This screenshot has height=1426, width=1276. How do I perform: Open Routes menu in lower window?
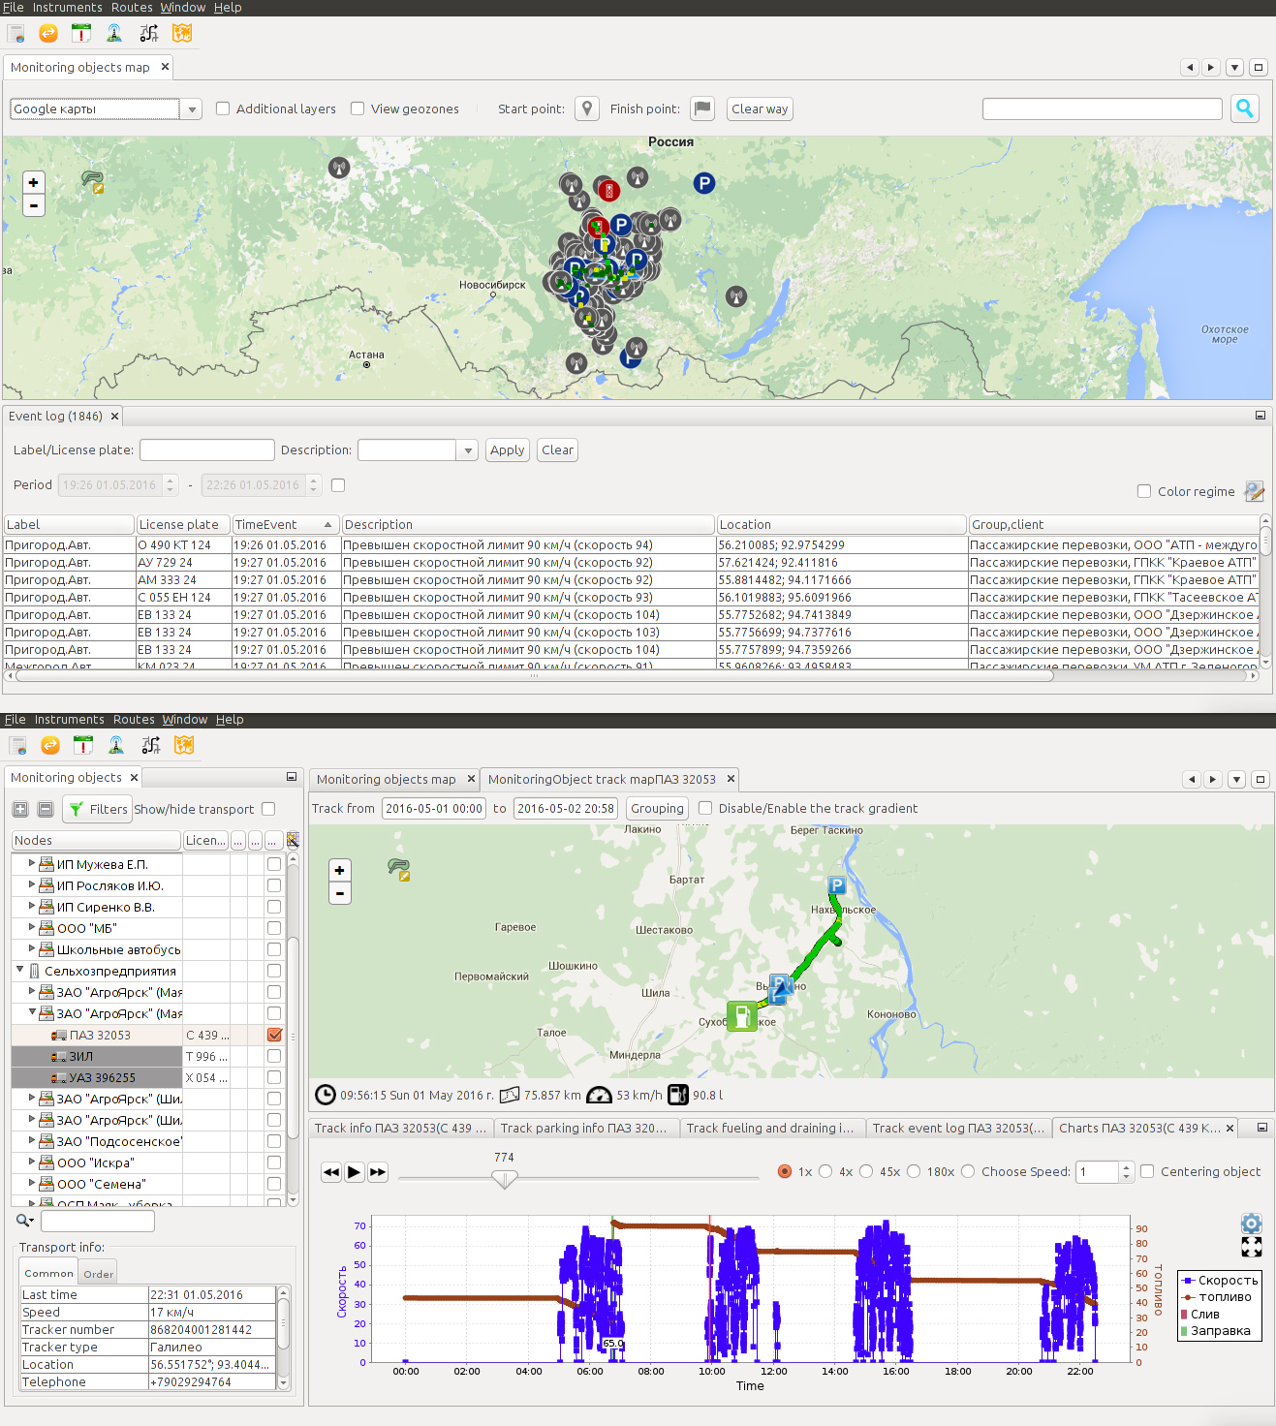[134, 720]
